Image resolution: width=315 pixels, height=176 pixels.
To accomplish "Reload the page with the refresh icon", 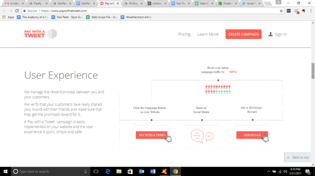I will click(x=17, y=11).
